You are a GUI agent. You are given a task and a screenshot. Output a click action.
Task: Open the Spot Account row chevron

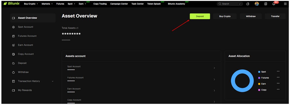[214, 68]
